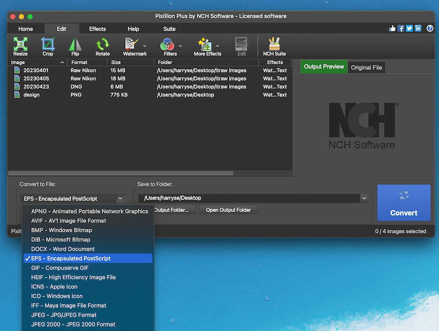Click Wat...Text effects cell for design
Image resolution: width=439 pixels, height=331 pixels.
click(275, 94)
